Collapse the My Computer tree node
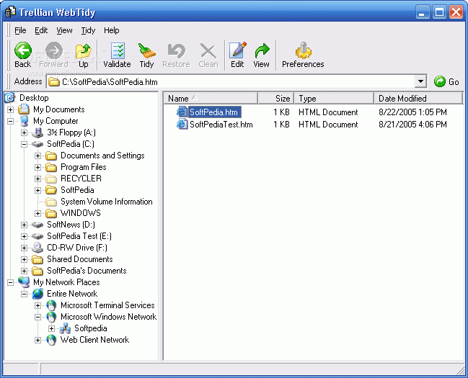 point(10,121)
